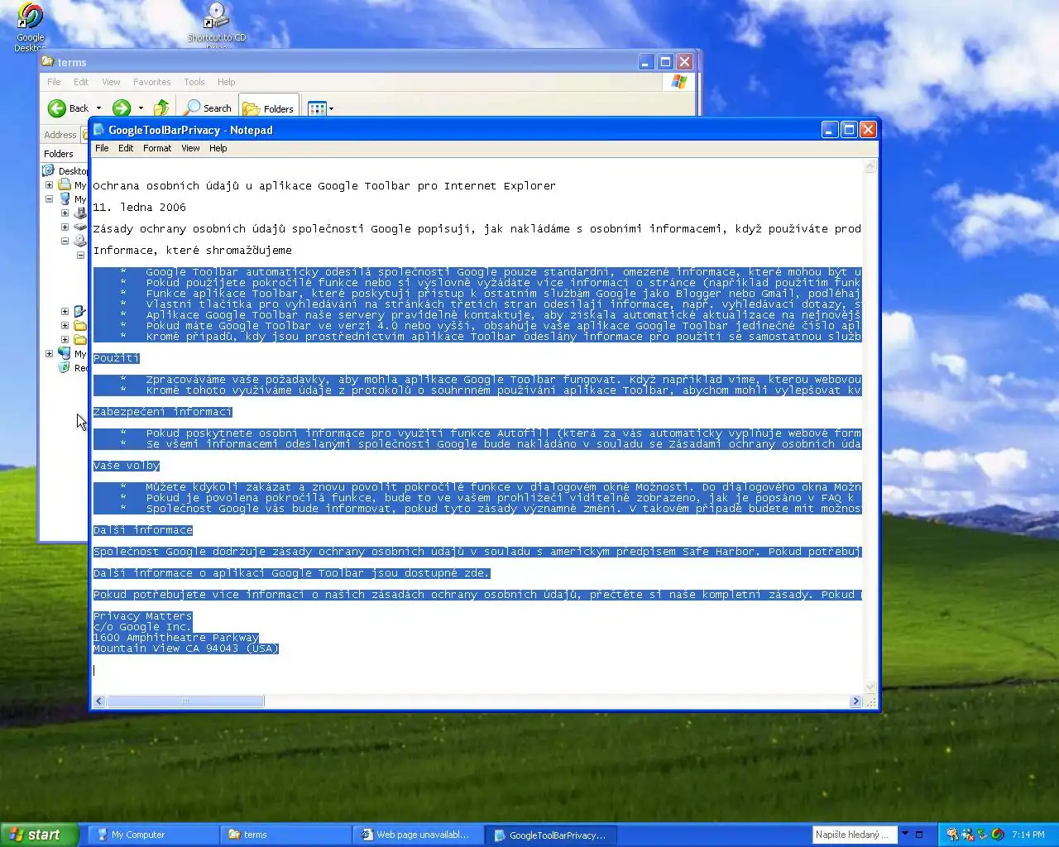Open Notepad View menu
The width and height of the screenshot is (1059, 847).
point(190,148)
